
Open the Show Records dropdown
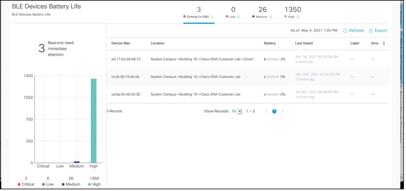click(x=240, y=111)
